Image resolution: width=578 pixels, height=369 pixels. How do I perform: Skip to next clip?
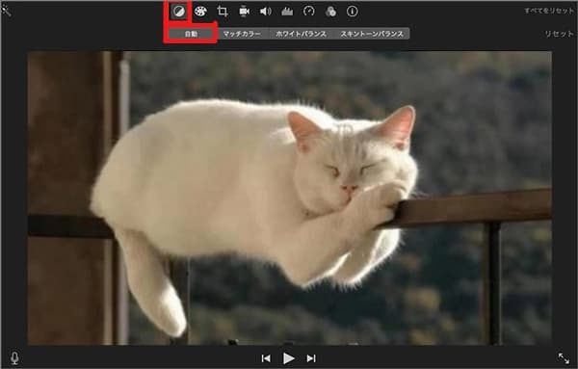tap(311, 358)
